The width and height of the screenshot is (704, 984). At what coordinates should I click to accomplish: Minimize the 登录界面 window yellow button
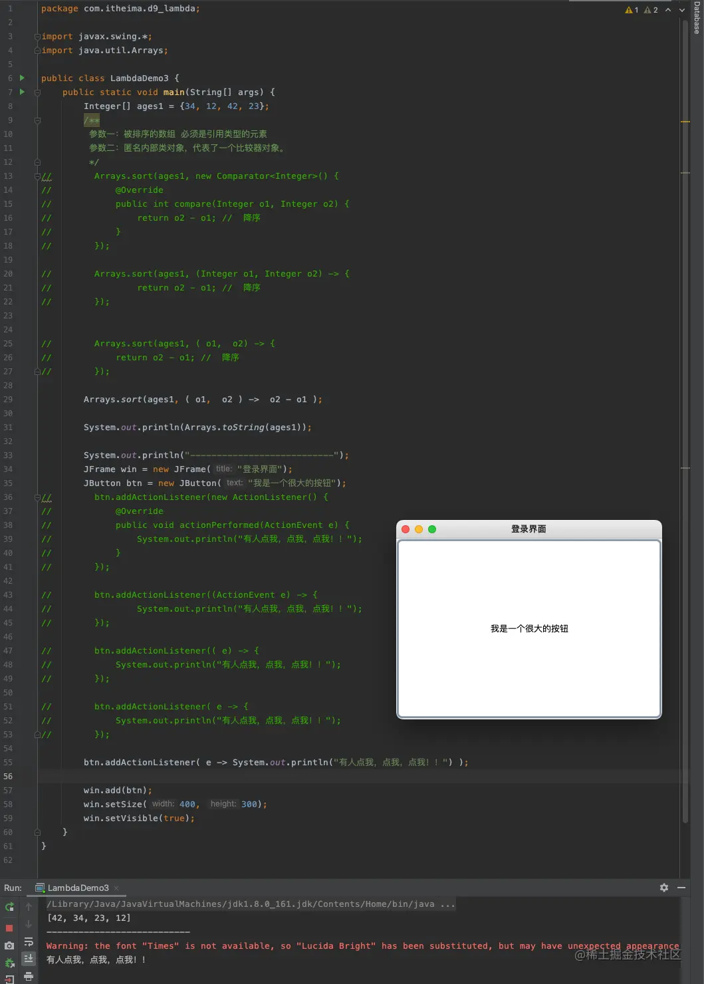pos(419,529)
